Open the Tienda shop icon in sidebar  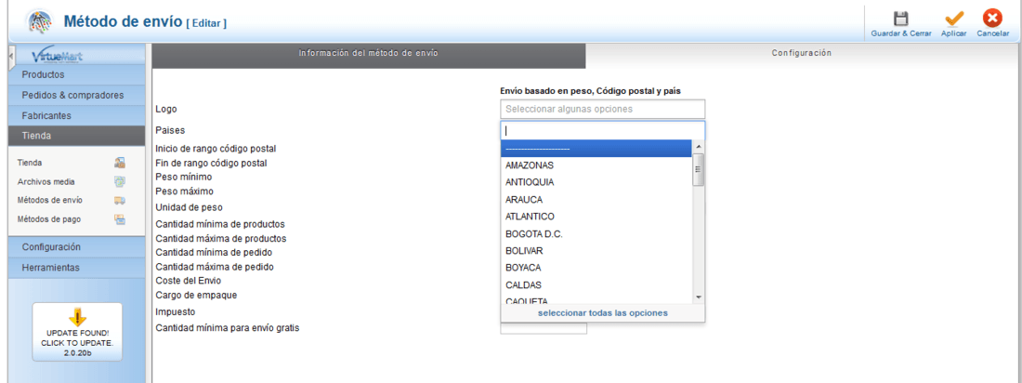tap(119, 163)
